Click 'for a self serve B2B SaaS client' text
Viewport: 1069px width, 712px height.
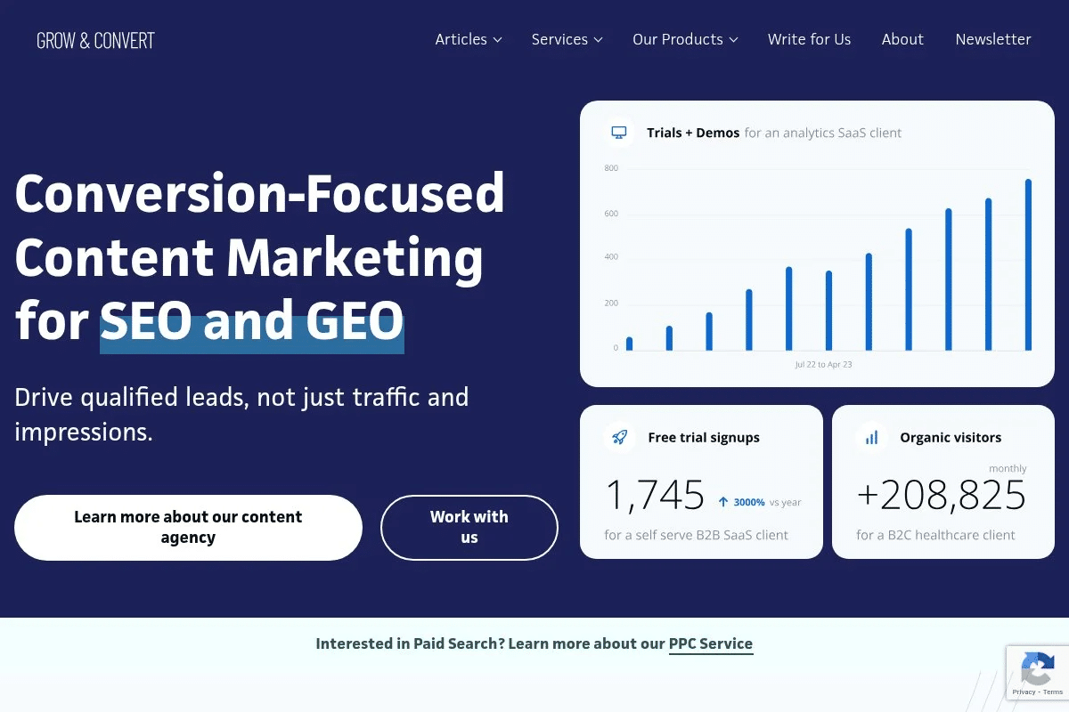(697, 535)
